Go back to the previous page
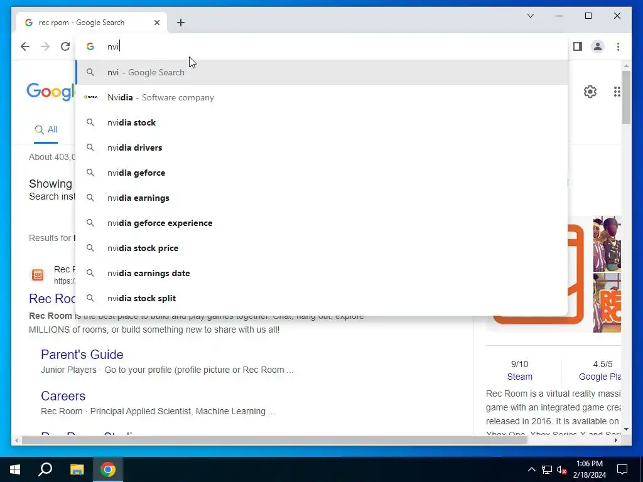Viewport: 643px width, 482px height. (25, 46)
